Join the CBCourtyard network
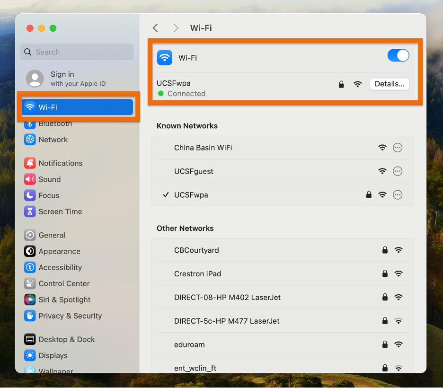 (x=283, y=250)
